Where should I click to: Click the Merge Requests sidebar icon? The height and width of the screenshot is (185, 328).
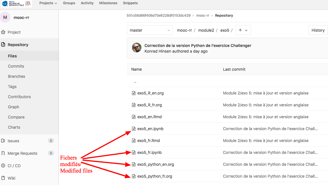coord(3,153)
